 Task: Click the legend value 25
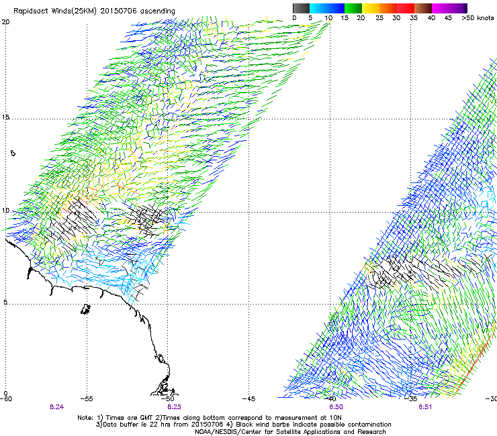(379, 18)
